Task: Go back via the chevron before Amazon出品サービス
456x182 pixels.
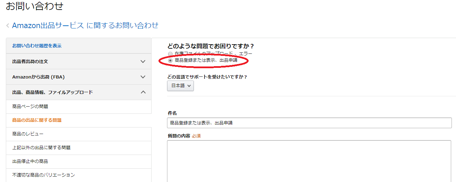Action: [x=8, y=26]
